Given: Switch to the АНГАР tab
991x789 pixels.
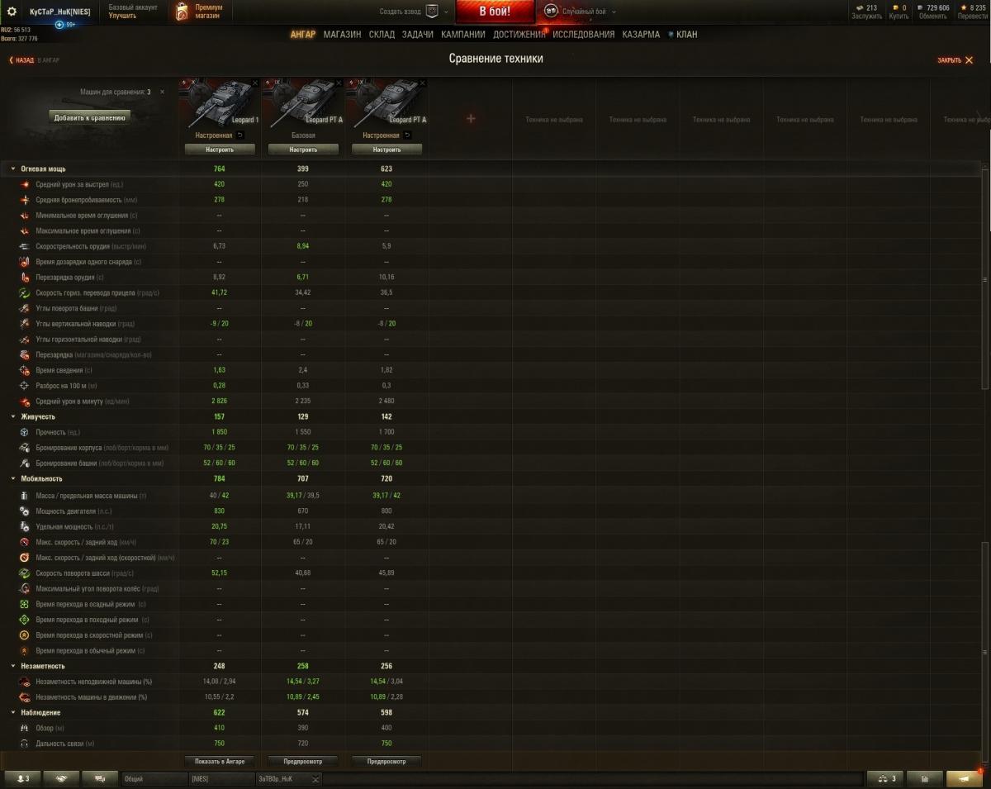Looking at the screenshot, I should 303,35.
